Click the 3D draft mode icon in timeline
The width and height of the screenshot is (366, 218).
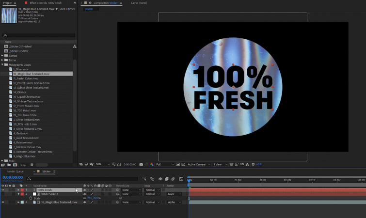[152, 179]
